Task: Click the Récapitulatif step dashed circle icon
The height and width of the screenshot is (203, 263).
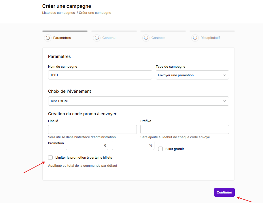Action: tap(195, 38)
